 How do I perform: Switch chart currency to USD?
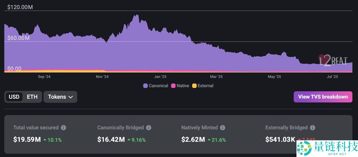pos(14,97)
